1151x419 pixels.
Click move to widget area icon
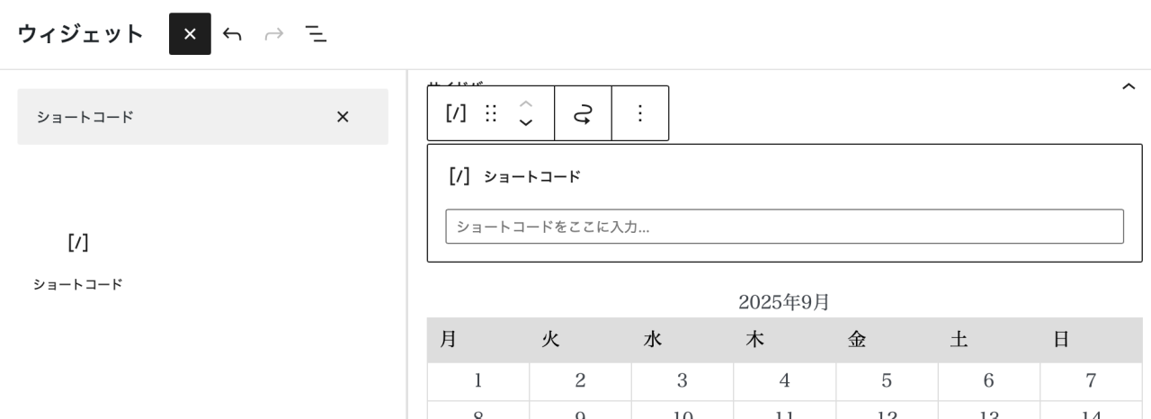pyautogui.click(x=583, y=113)
